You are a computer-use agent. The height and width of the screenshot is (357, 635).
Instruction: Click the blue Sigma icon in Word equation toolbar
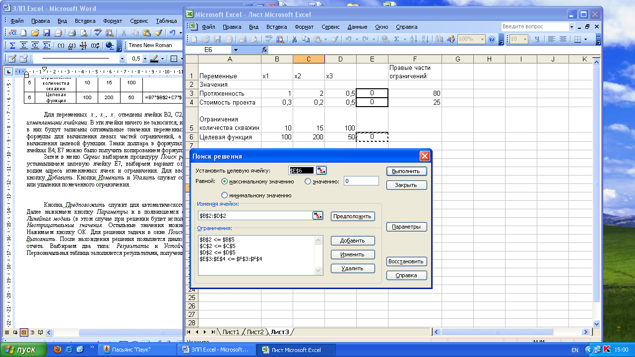[x=12, y=46]
